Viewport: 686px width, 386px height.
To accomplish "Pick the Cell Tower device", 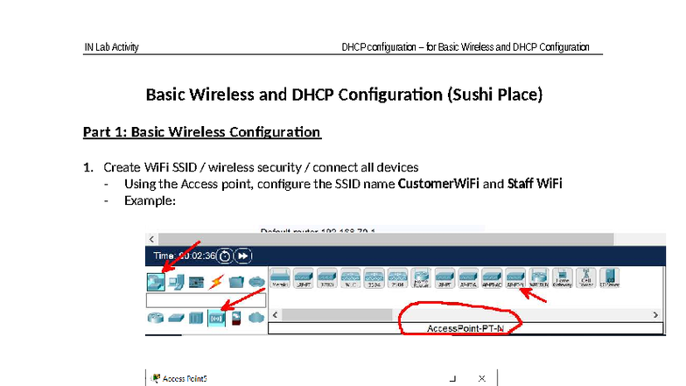I will pos(586,278).
